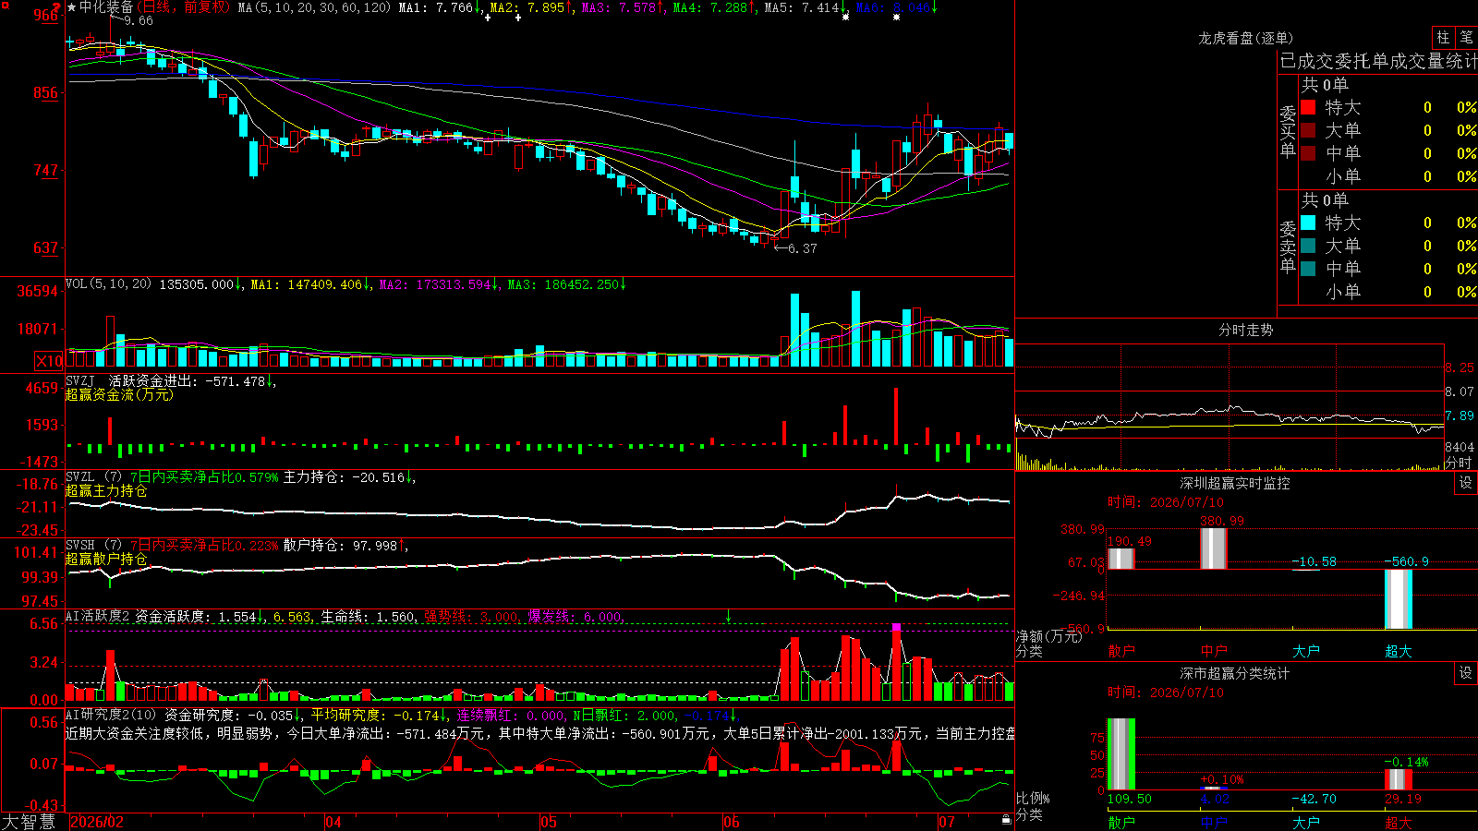Click the X10 volume scale marker
Image resolution: width=1478 pixels, height=831 pixels.
[x=49, y=361]
